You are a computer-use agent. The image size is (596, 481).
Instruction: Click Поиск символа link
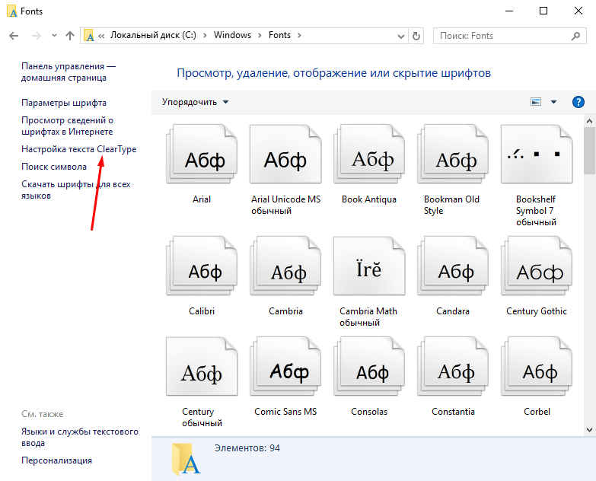pos(54,166)
